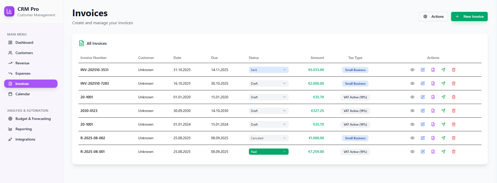The image size is (497, 183).
Task: Open the Sent status dropdown for INV-202510-3531
Action: 268,70
